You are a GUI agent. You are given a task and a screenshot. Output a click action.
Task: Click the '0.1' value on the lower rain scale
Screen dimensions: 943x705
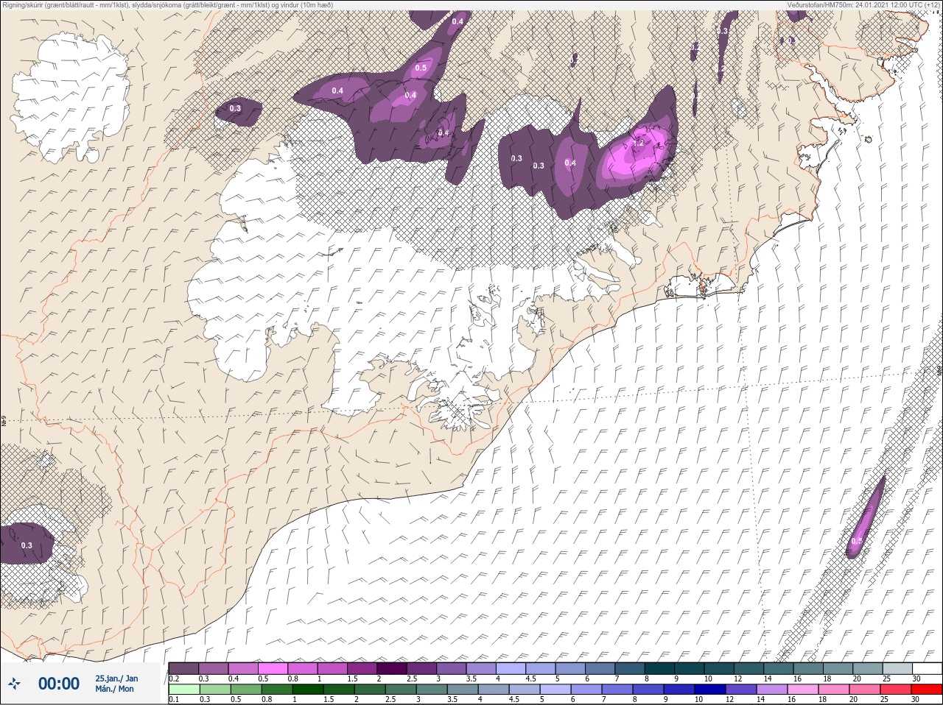(172, 699)
